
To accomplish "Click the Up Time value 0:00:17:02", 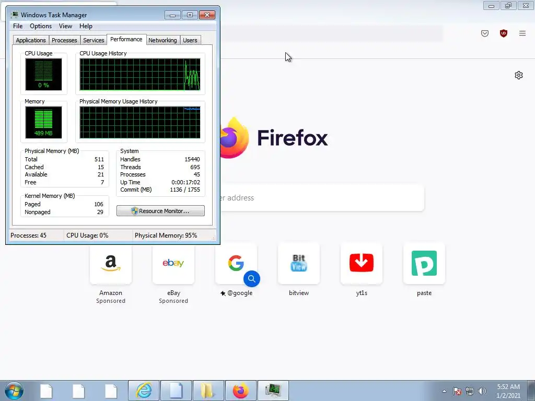I will (185, 182).
